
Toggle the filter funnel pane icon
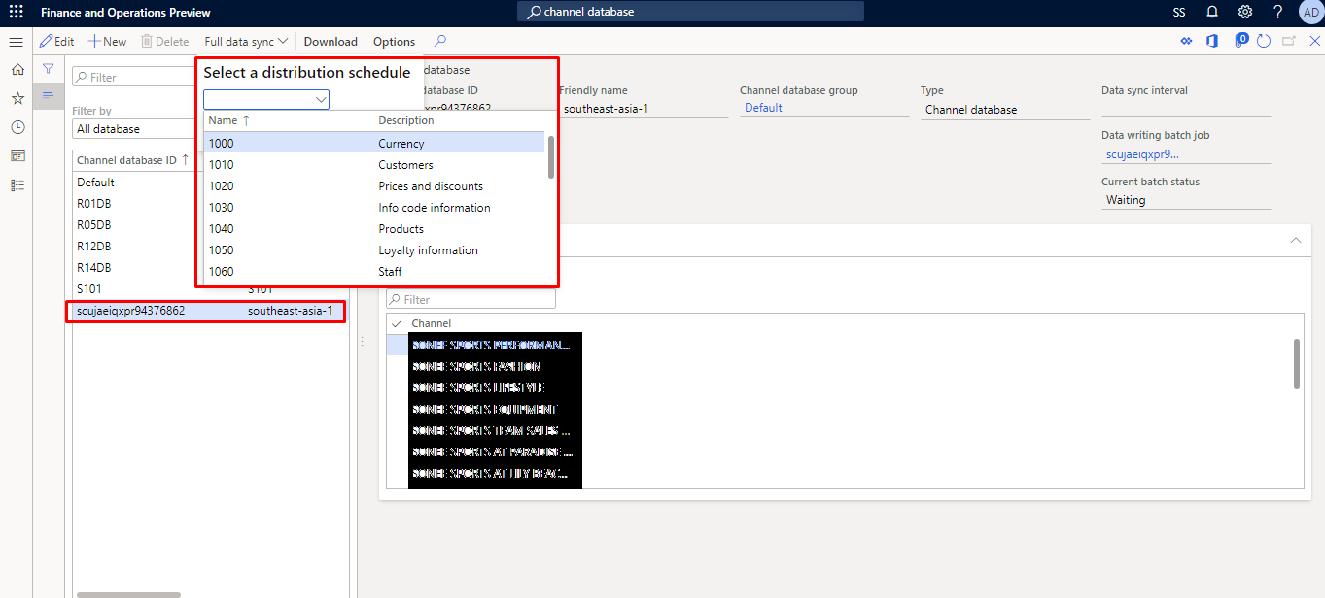pyautogui.click(x=48, y=69)
